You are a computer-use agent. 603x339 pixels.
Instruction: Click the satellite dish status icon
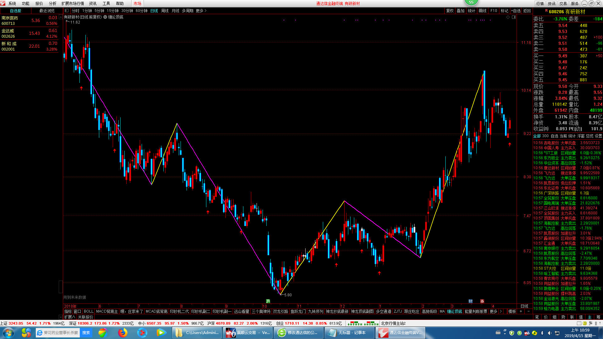pos(590,323)
